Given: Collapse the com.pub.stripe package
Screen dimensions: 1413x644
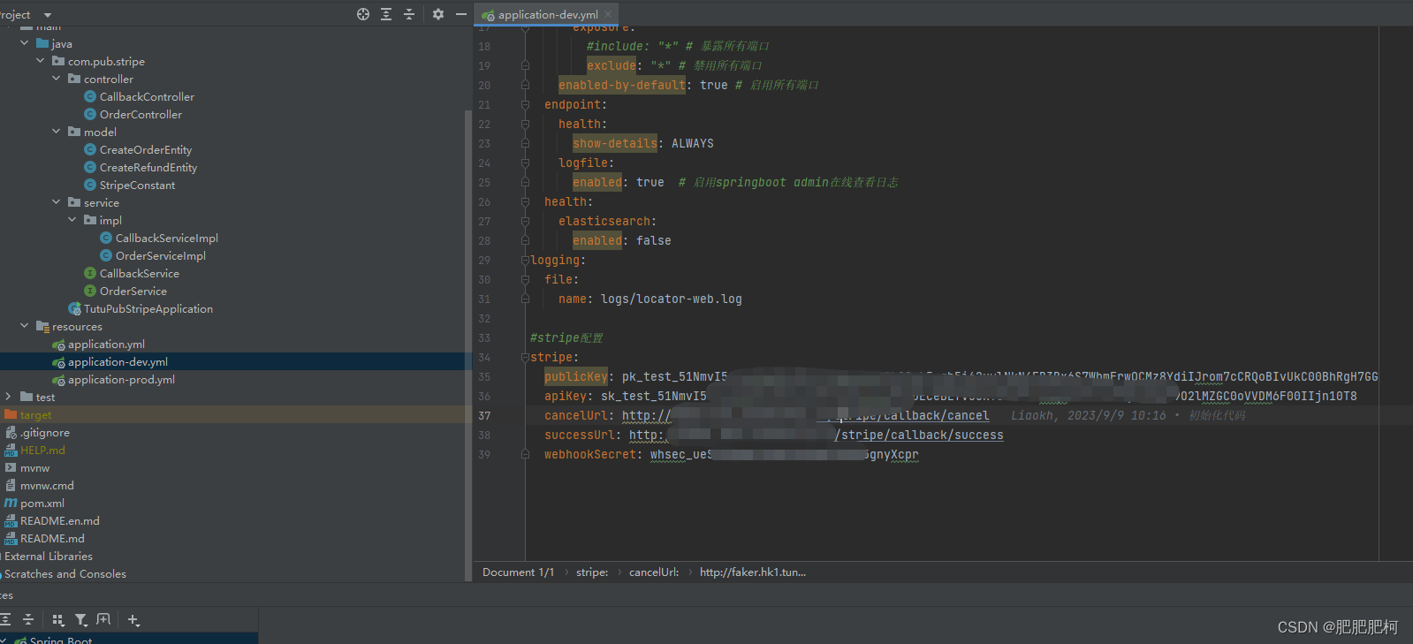Looking at the screenshot, I should pyautogui.click(x=40, y=61).
